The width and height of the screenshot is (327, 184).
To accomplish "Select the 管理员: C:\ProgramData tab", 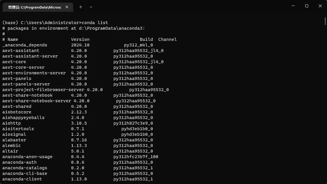I will pyautogui.click(x=35, y=7).
